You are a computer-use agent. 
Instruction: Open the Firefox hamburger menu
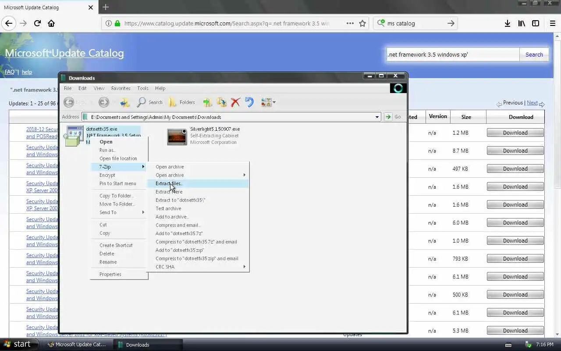552,23
